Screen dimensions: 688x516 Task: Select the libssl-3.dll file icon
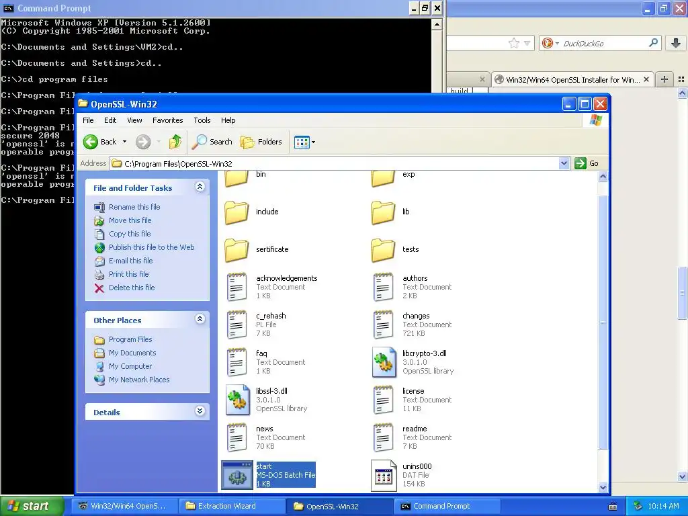tap(237, 400)
